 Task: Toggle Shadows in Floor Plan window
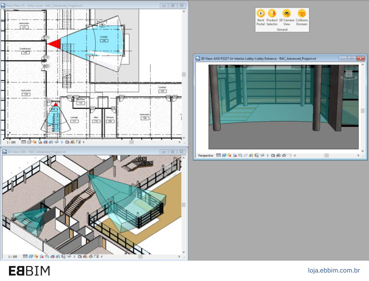click(x=40, y=142)
